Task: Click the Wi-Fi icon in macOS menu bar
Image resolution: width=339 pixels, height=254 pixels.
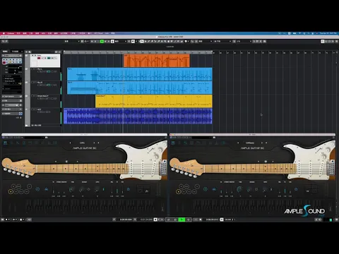Action: (300, 33)
